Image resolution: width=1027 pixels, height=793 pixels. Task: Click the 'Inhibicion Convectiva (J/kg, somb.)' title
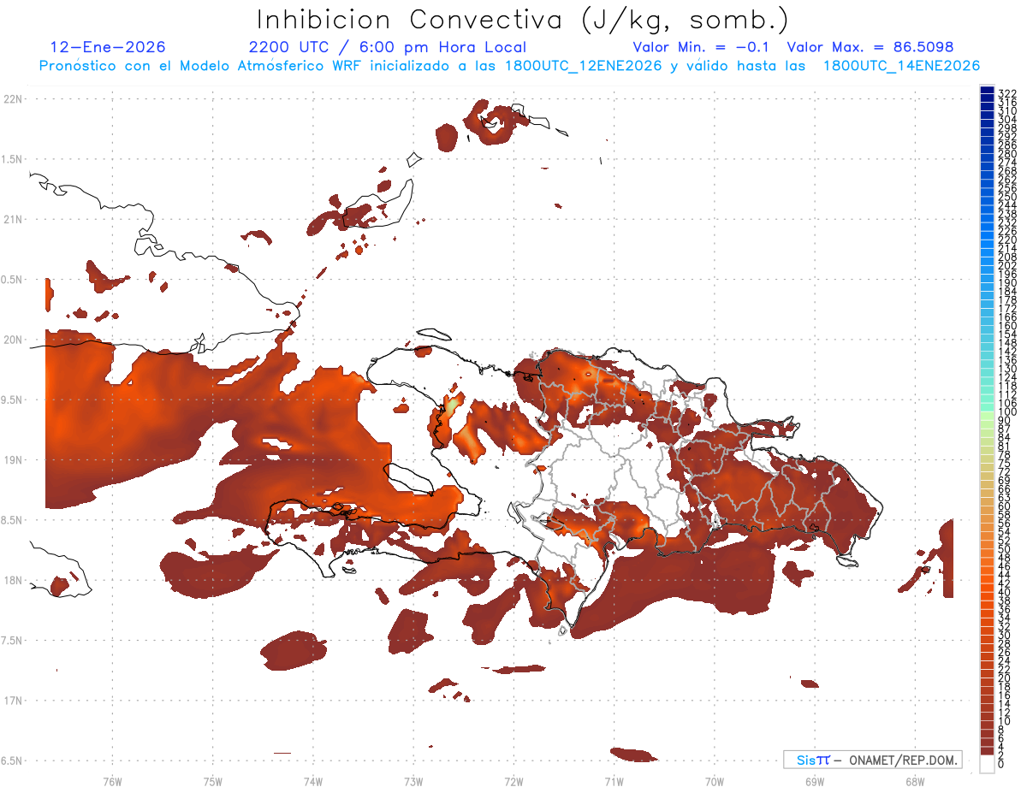pyautogui.click(x=522, y=20)
